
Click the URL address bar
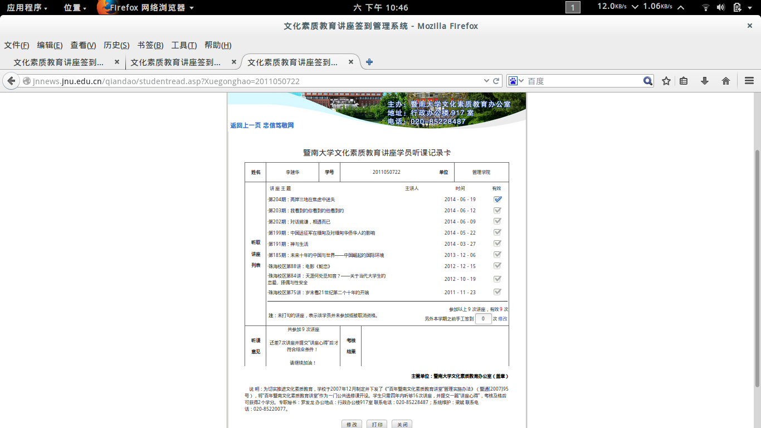256,81
